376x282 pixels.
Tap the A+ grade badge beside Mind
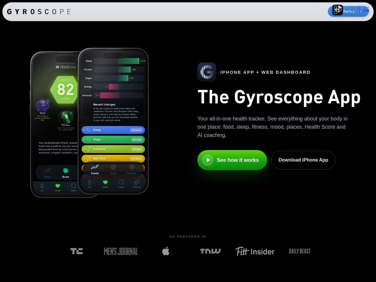click(x=48, y=101)
